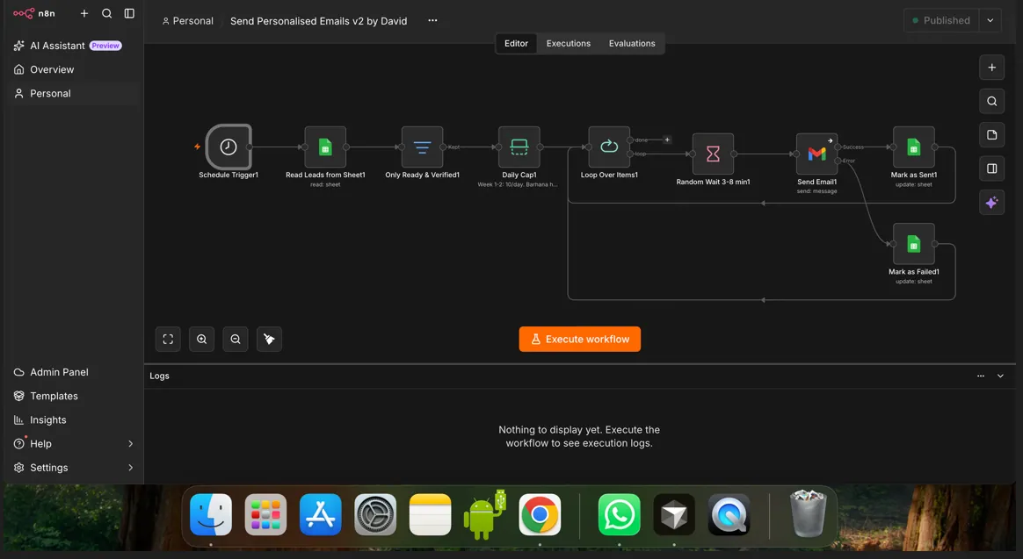Open AI sparkle assistant button
The image size is (1023, 559).
click(991, 203)
